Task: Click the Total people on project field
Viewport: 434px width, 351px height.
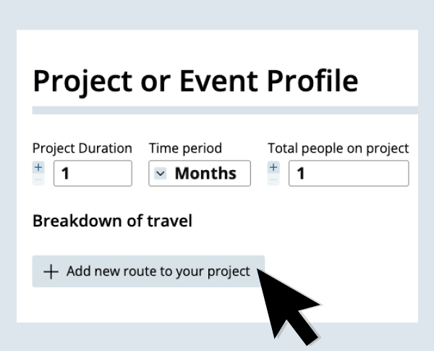Action: 348,174
